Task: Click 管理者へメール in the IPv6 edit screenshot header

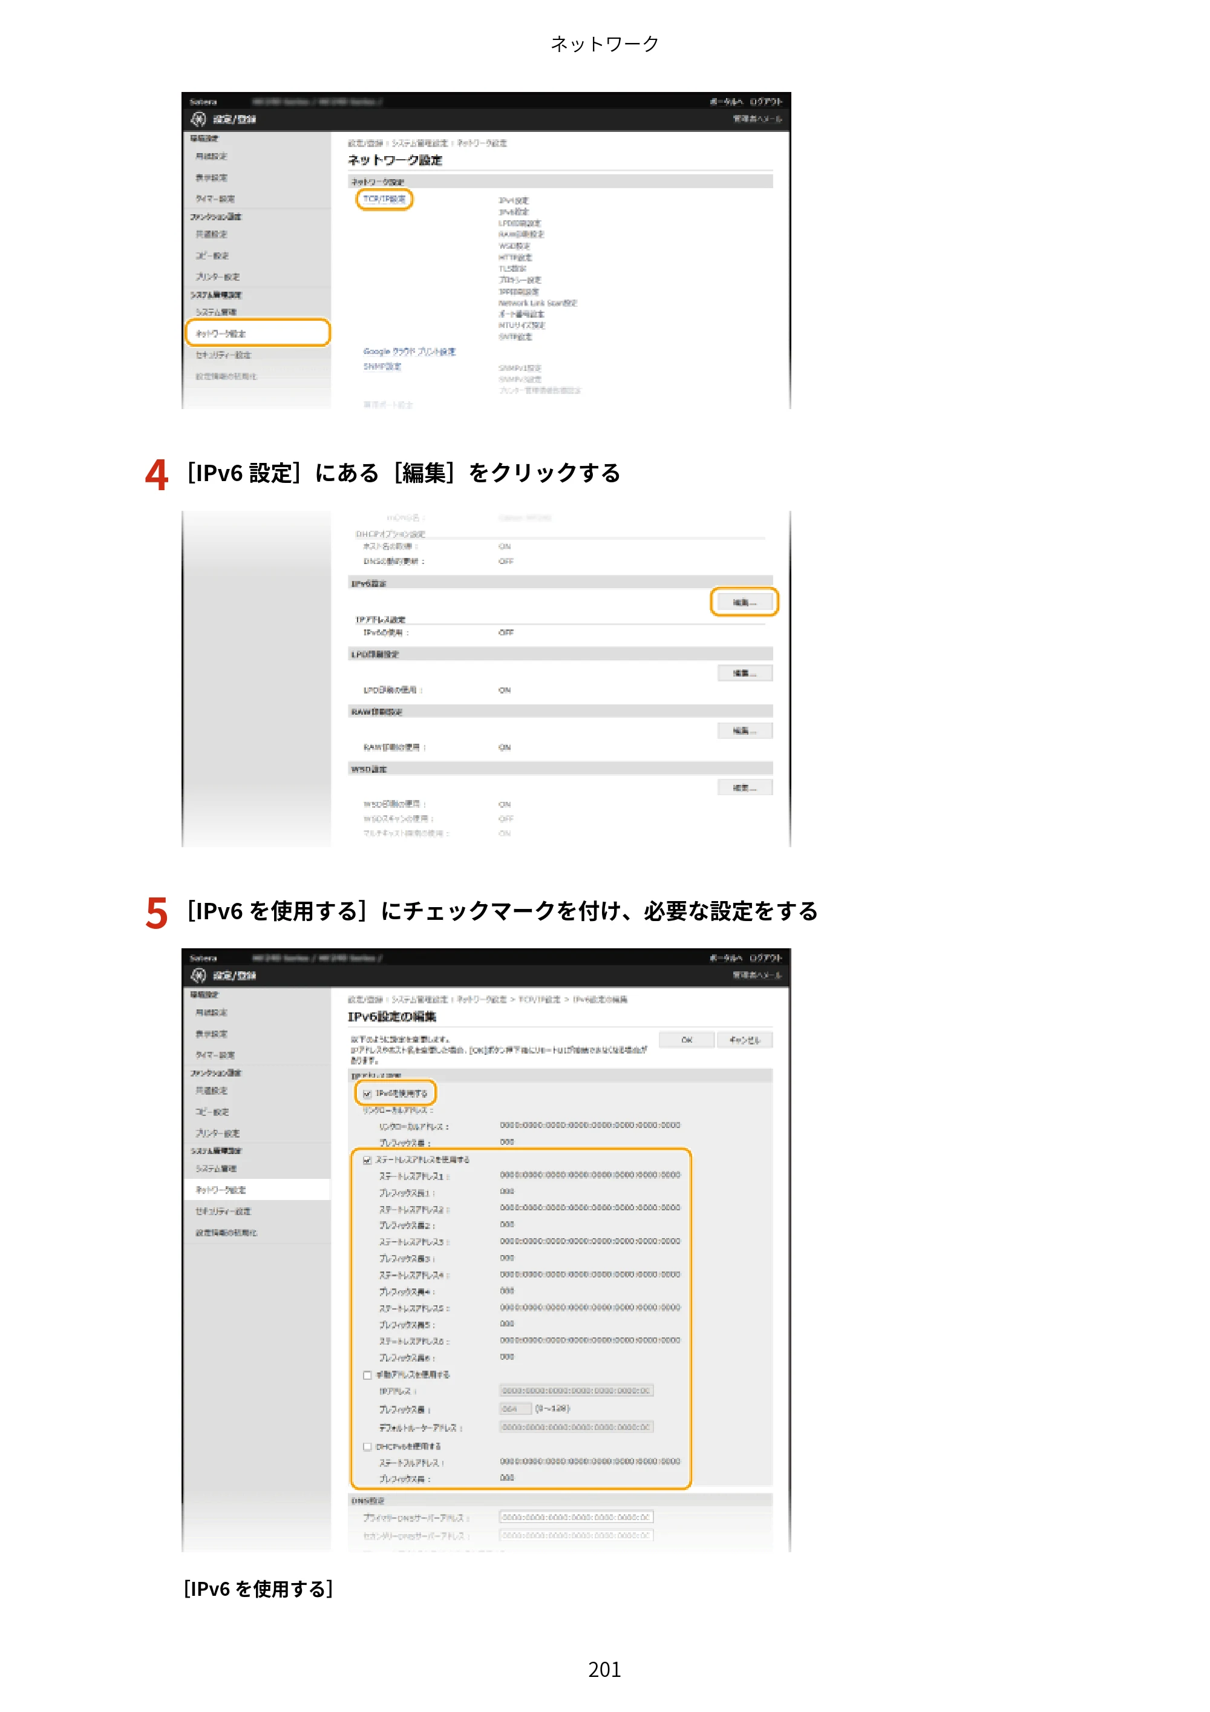Action: coord(757,974)
